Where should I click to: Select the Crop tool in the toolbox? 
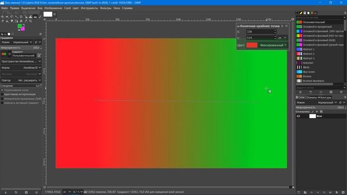[x=21, y=17]
